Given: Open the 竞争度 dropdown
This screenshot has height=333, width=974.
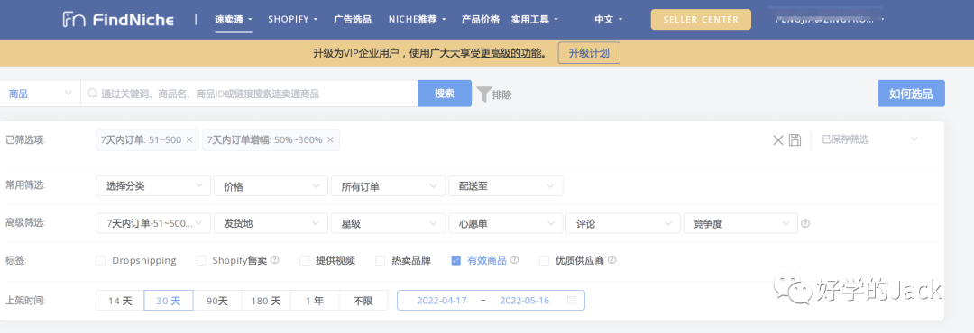Looking at the screenshot, I should tap(740, 223).
